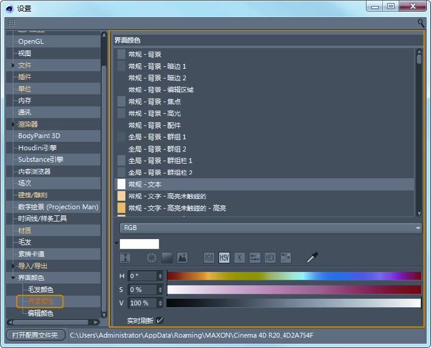This screenshot has height=348, width=431.
Task: Collapse the 界面颜色 tree node
Action: coord(13,278)
